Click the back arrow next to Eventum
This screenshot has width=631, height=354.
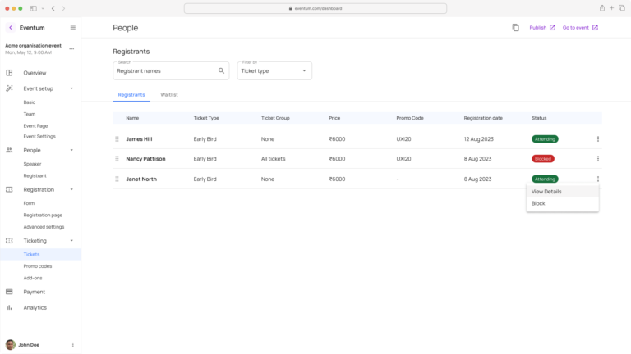pos(10,27)
